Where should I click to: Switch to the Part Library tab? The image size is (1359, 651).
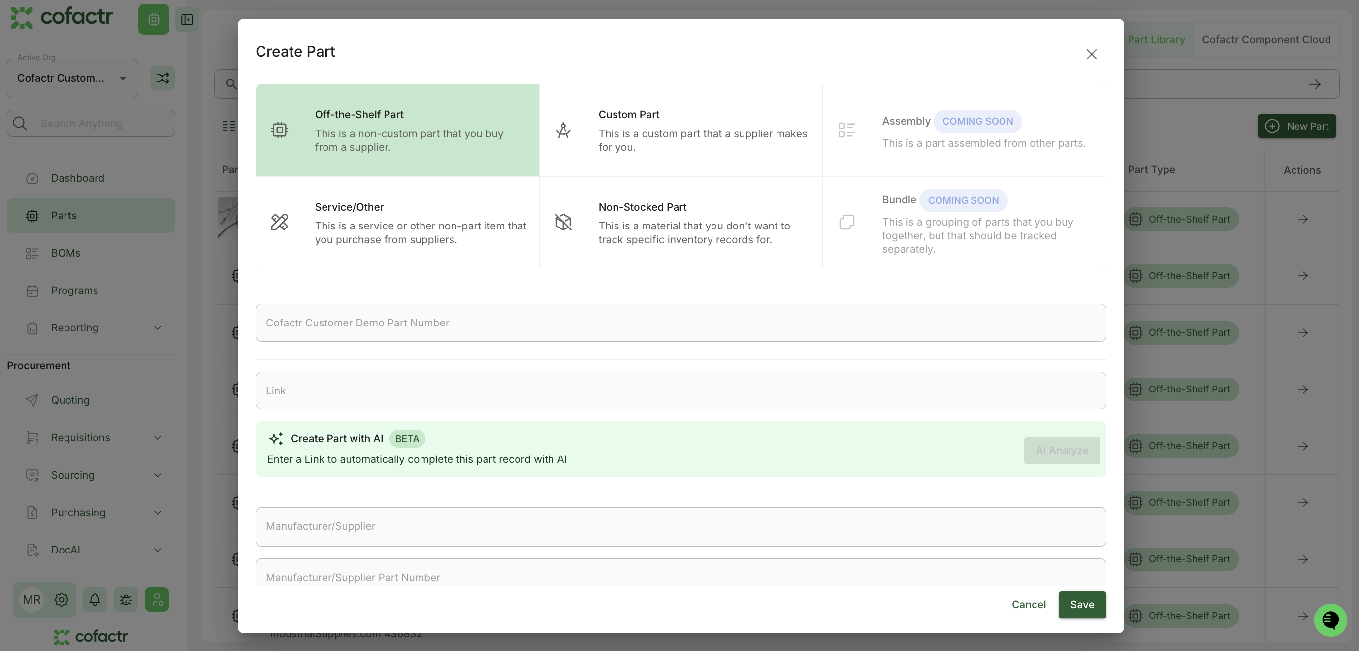1156,39
